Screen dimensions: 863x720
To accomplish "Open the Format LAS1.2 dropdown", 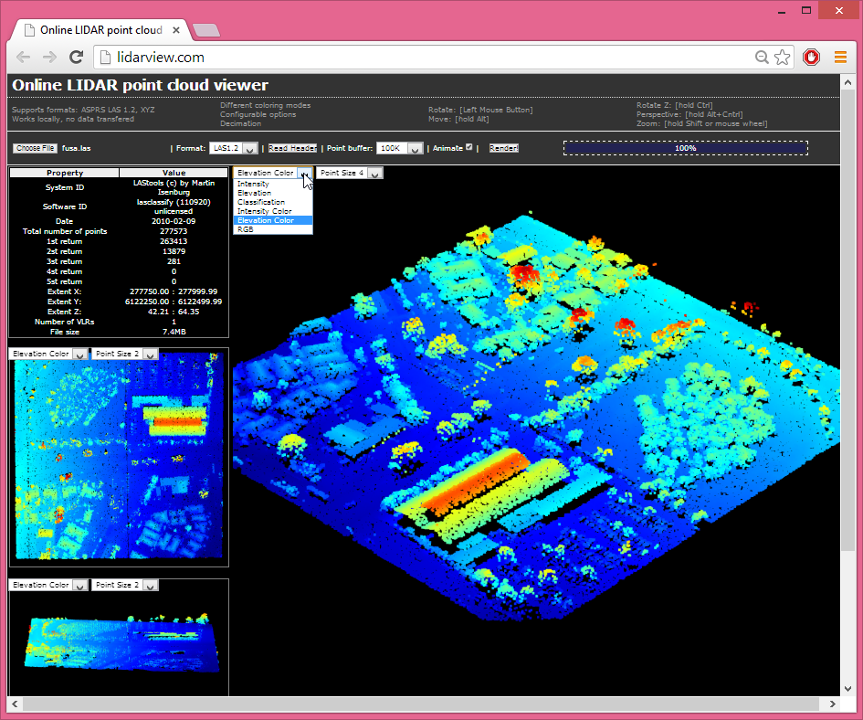I will point(233,148).
